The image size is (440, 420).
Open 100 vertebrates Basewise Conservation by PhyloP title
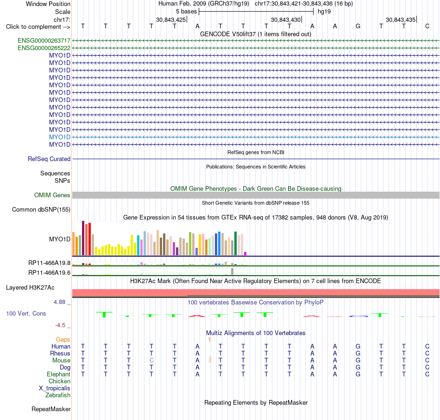point(256,303)
